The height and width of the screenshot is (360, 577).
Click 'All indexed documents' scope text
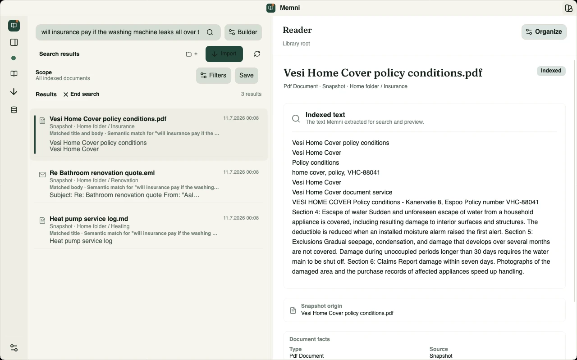[63, 78]
